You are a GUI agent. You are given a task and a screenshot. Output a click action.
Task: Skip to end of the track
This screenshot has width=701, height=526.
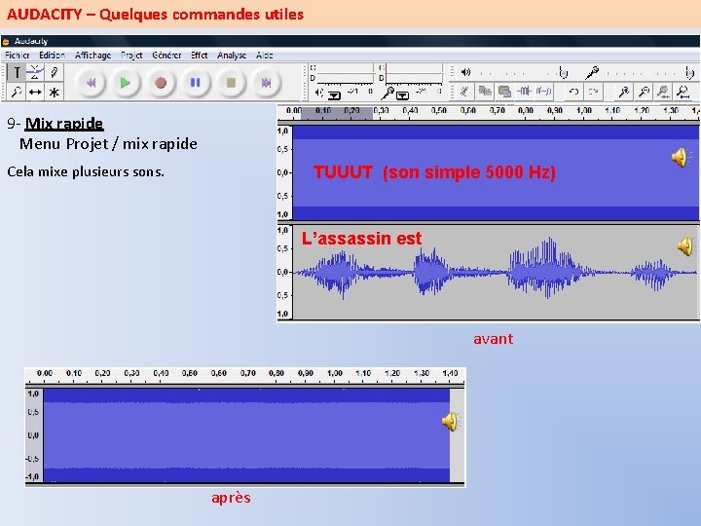pyautogui.click(x=266, y=83)
